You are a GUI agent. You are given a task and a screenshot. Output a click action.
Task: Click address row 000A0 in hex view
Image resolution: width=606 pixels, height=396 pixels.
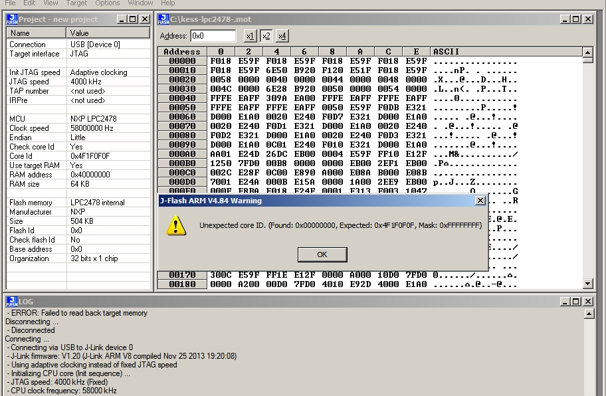tap(182, 153)
